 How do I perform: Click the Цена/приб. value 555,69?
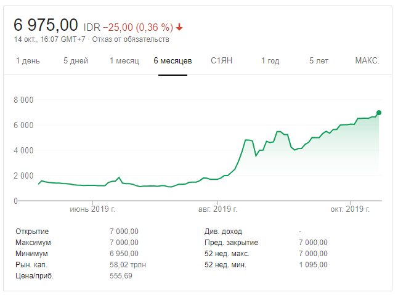click(x=121, y=276)
